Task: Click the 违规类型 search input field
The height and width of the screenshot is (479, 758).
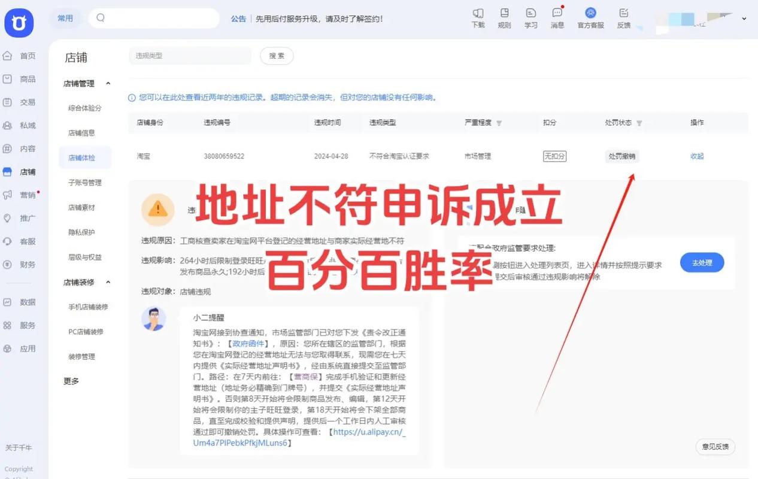Action: pos(190,55)
